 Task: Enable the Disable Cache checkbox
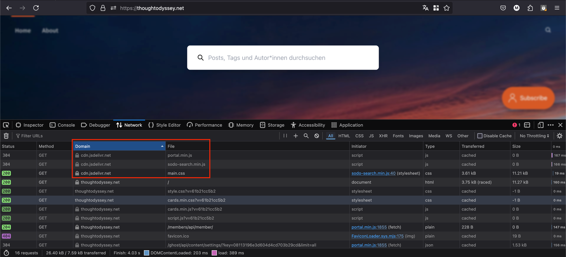[x=480, y=136]
